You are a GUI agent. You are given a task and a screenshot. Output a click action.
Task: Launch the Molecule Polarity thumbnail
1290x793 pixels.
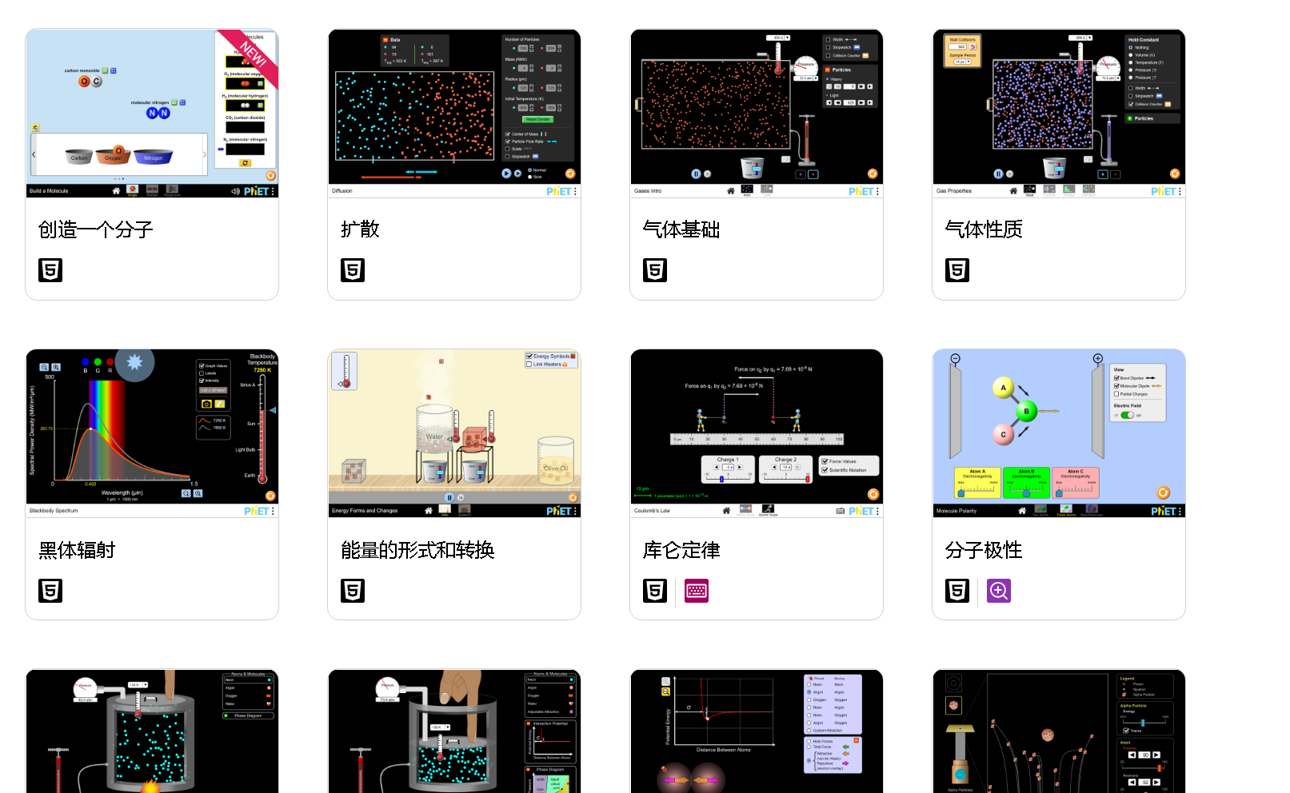(x=1059, y=433)
